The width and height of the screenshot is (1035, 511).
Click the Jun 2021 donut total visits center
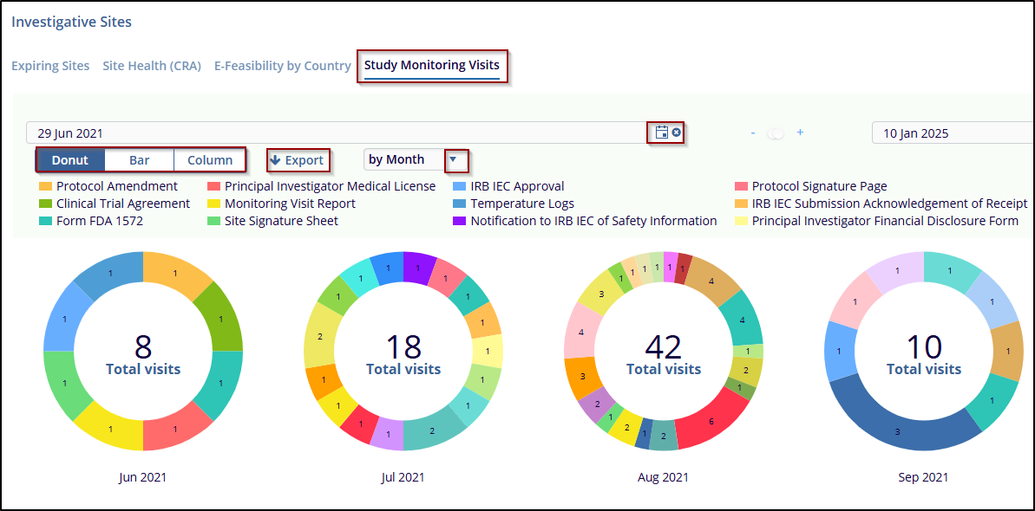click(143, 354)
